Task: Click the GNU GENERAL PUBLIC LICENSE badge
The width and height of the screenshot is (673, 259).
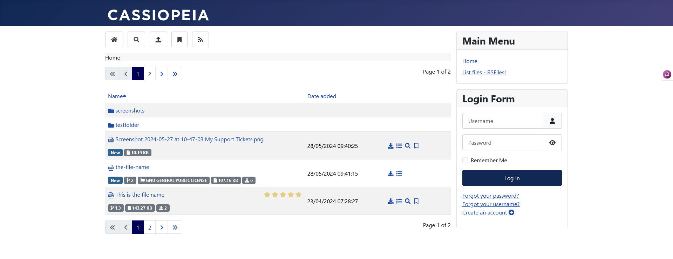Action: coord(174,180)
